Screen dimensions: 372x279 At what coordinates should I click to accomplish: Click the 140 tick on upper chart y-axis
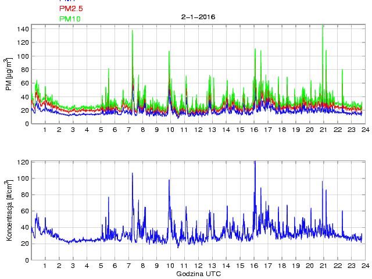pos(22,28)
